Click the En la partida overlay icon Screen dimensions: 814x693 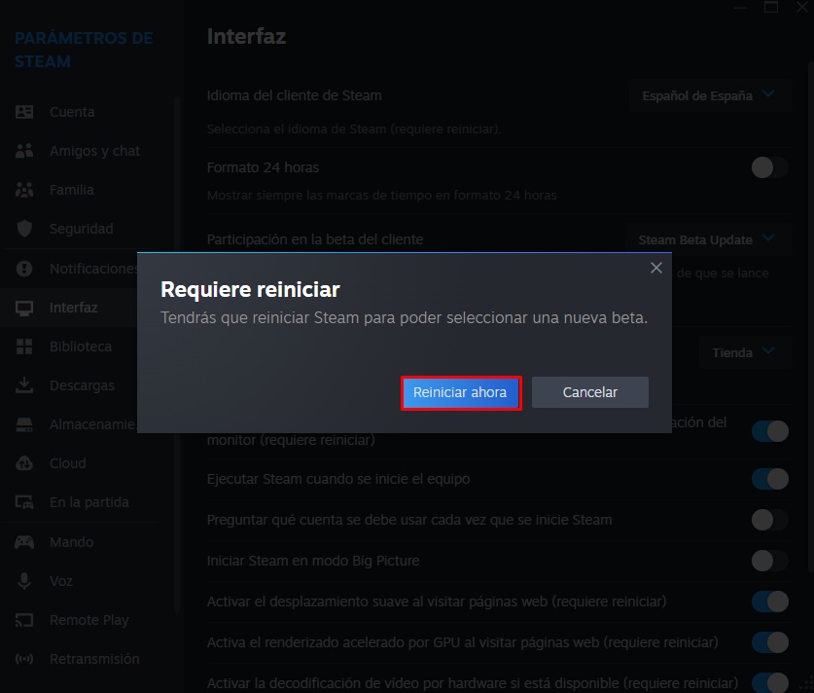[x=24, y=502]
